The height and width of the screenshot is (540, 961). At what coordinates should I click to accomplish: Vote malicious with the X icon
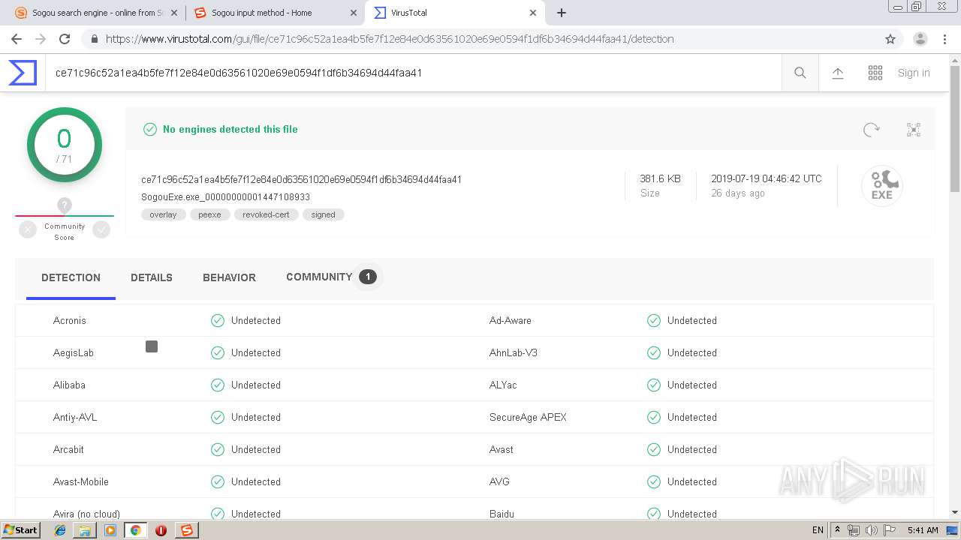click(x=28, y=230)
